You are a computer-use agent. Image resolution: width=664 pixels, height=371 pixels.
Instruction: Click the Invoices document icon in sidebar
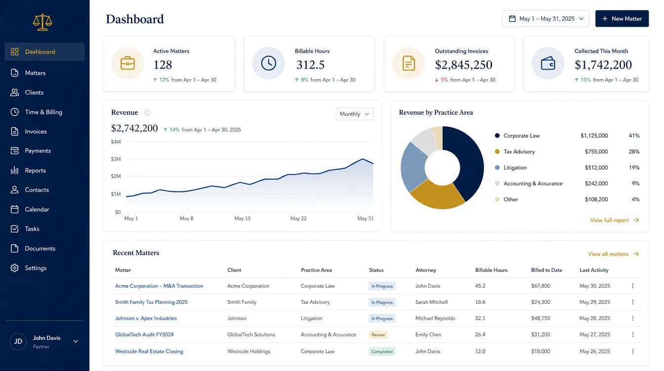[15, 132]
